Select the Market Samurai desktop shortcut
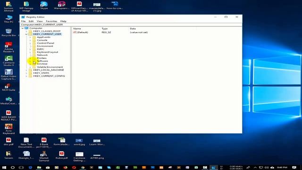Screen dimensions: 302x170 [x=44, y=156]
